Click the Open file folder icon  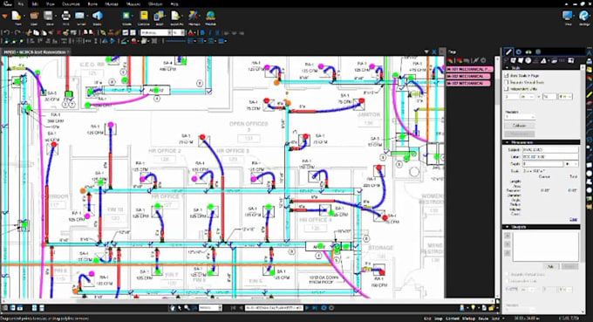tap(34, 16)
